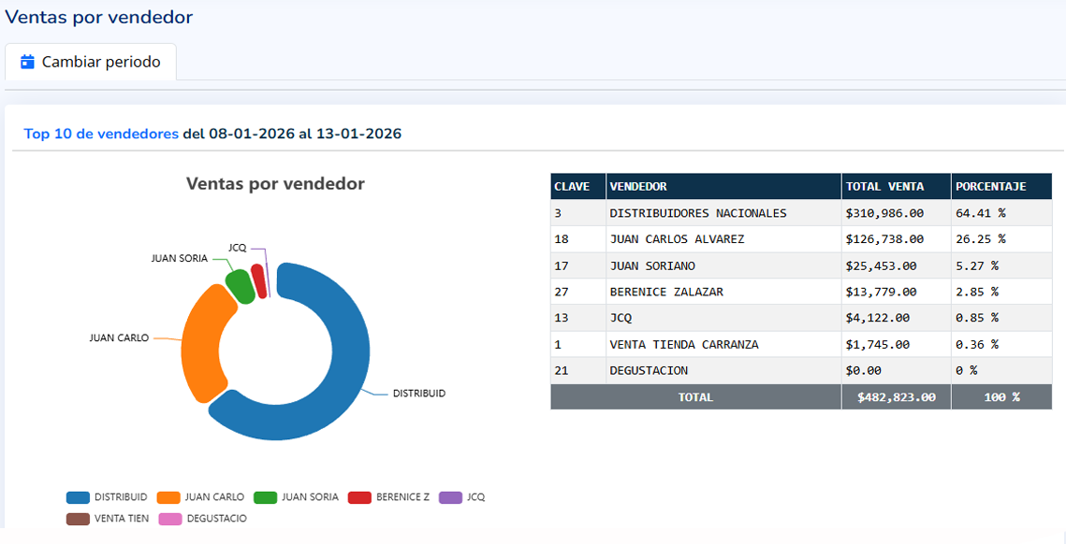Click the JCQ label above the chart
The image size is (1066, 544).
pos(238,248)
